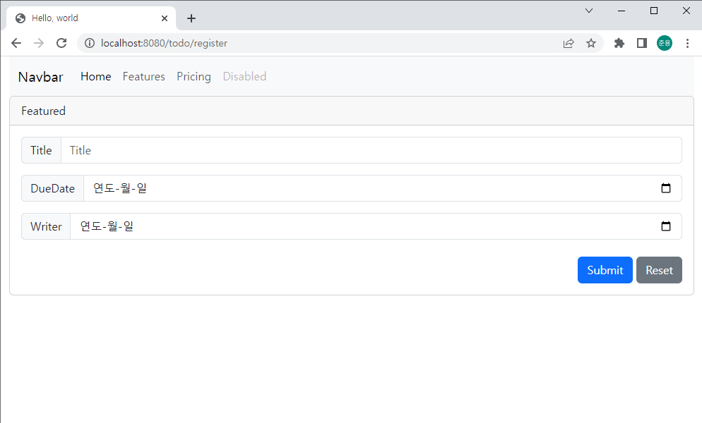The width and height of the screenshot is (702, 423).
Task: Minimize the browser window
Action: pos(621,11)
